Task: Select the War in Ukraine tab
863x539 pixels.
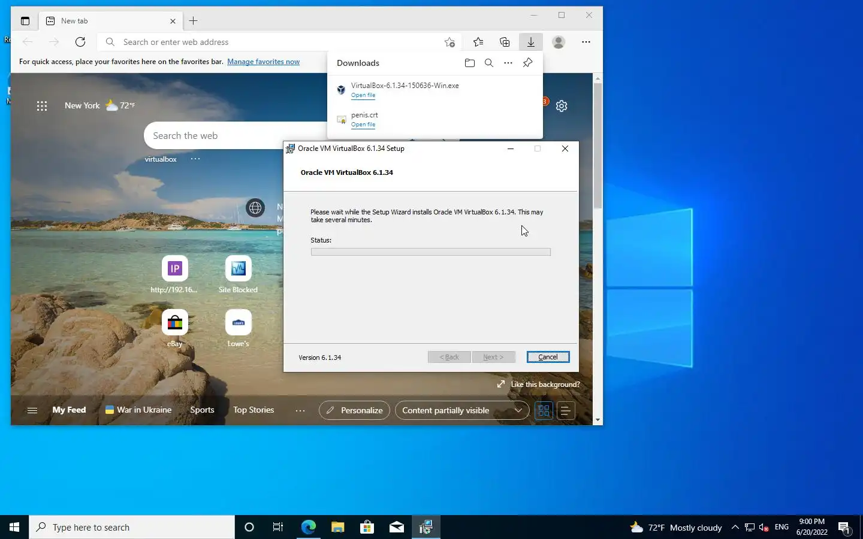Action: click(138, 410)
